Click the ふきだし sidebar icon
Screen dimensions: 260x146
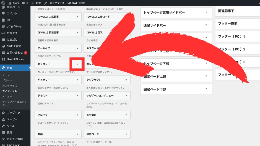[3, 40]
